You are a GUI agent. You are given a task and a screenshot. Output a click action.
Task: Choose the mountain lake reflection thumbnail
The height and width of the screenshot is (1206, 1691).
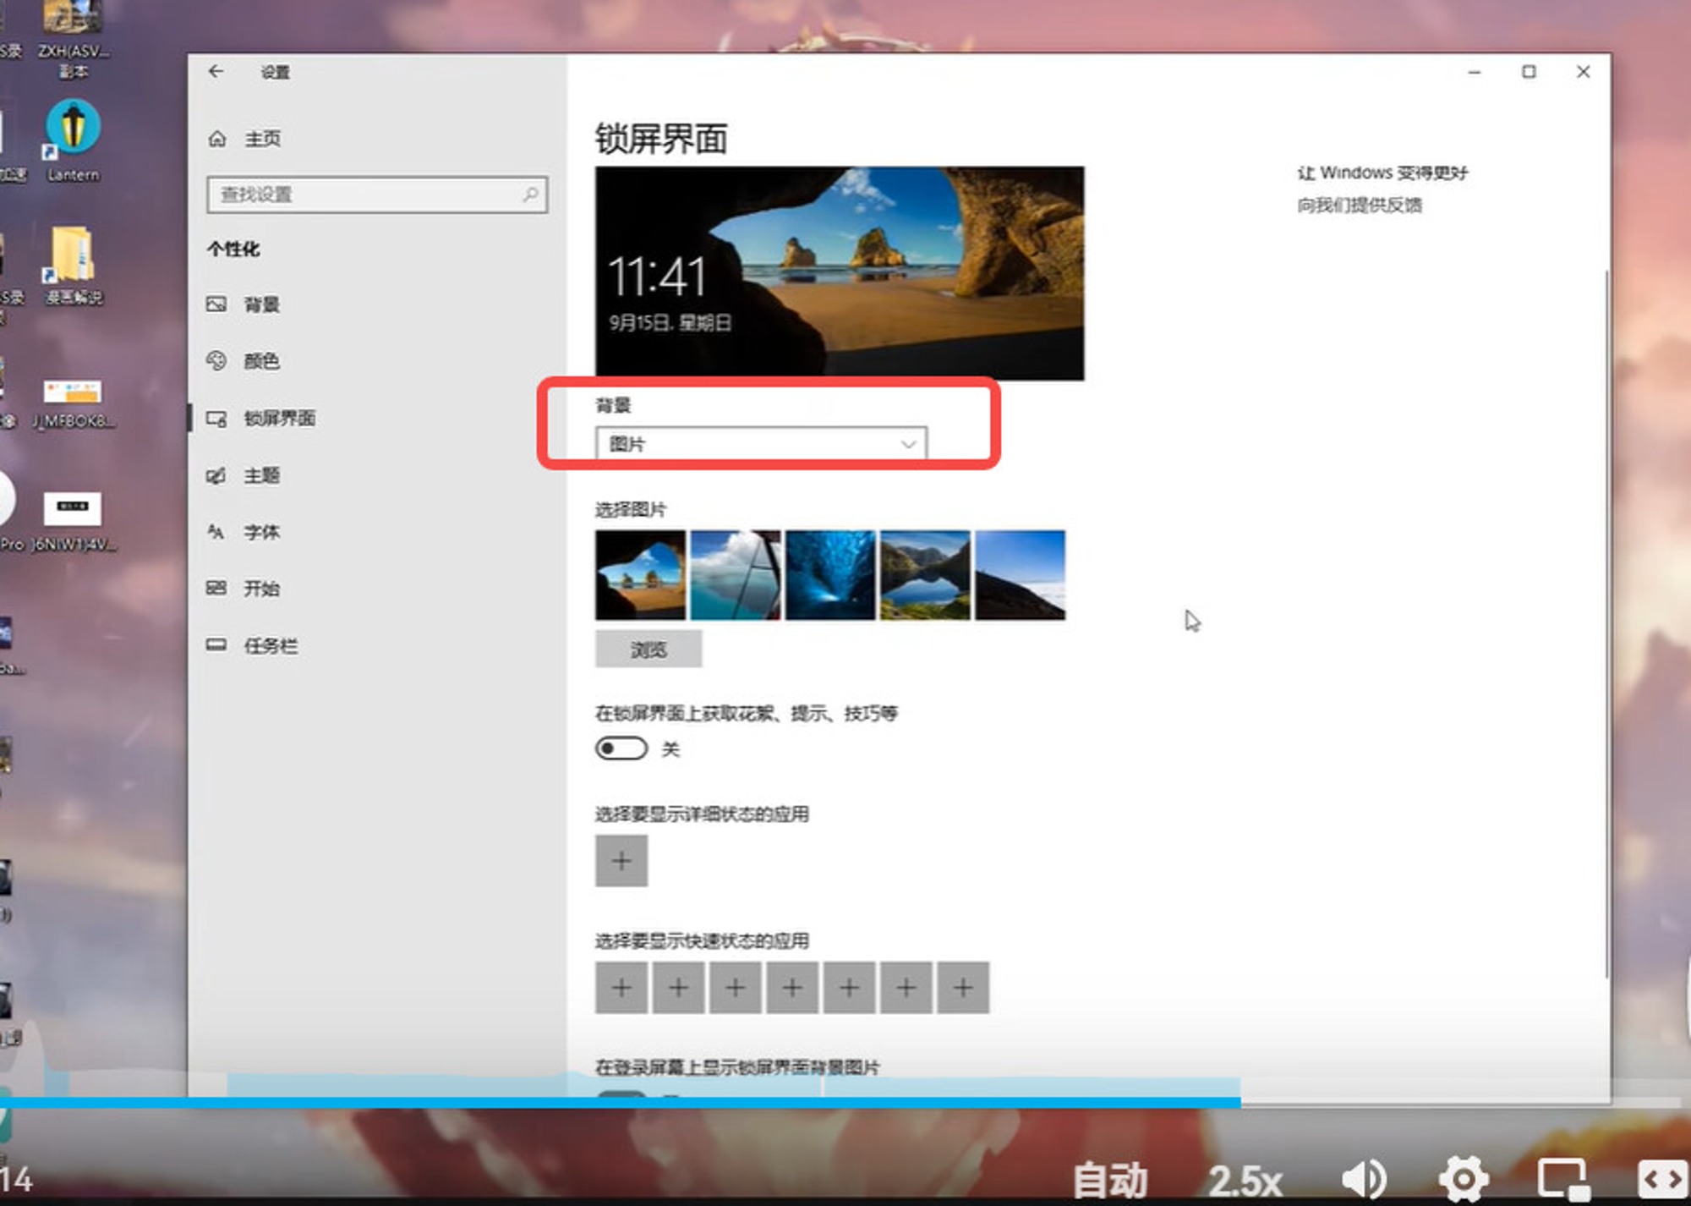point(925,575)
